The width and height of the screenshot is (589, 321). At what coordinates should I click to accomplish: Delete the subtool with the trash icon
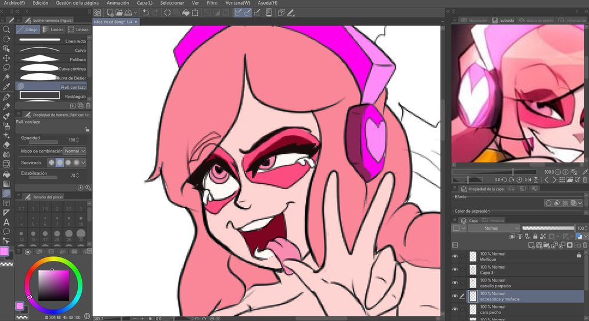pos(88,106)
